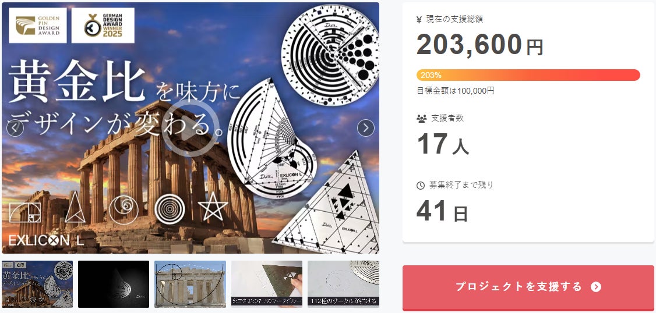656x313 pixels.
Task: Play the project video on the main banner
Action: [x=191, y=128]
